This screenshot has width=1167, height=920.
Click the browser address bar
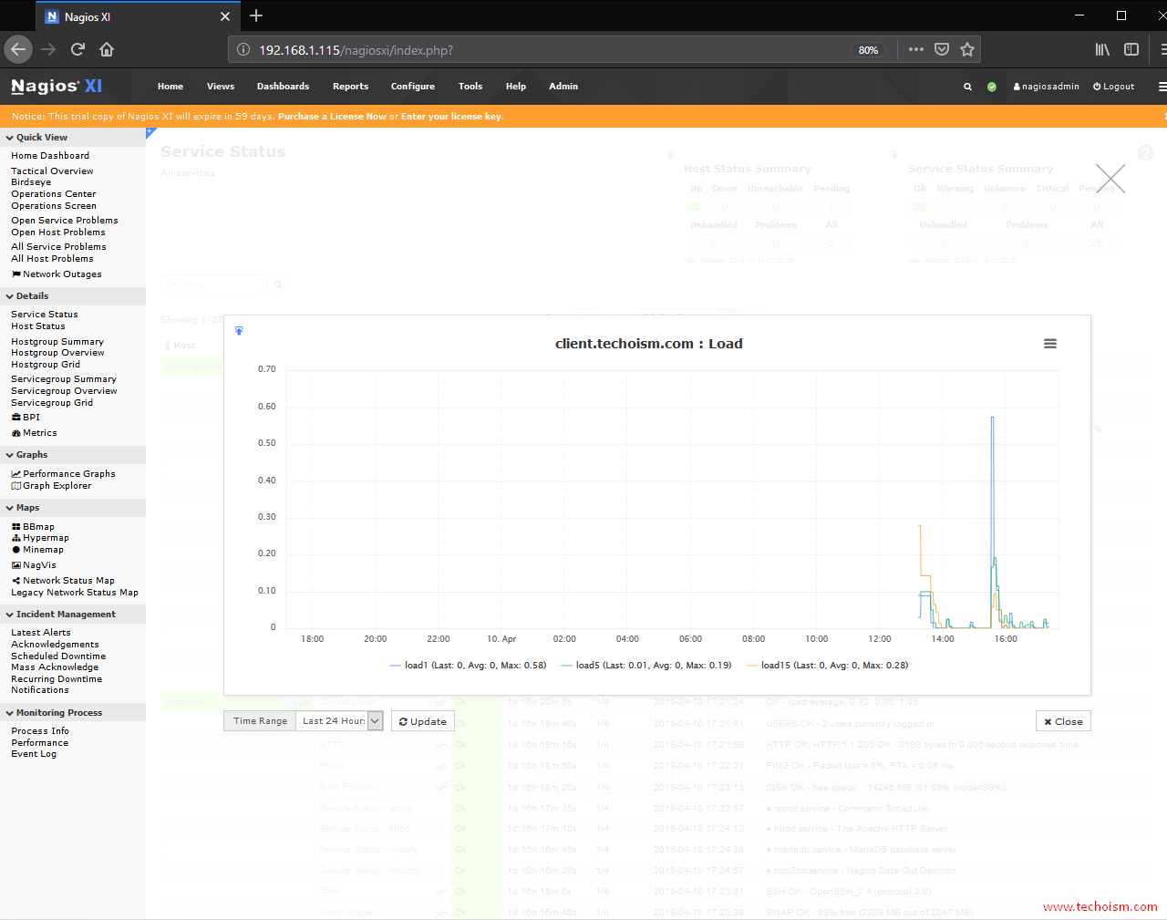547,50
